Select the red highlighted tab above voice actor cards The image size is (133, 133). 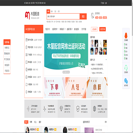26,122
